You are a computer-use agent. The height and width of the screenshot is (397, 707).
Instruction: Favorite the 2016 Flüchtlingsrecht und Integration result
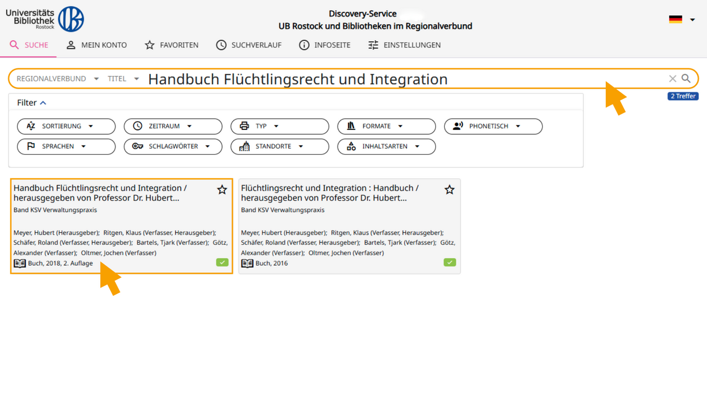(x=450, y=189)
